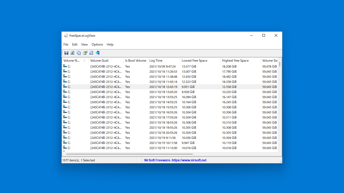
Task: Click drive icon in the 2021/10/18 17:55:26 row
Action: pos(65,117)
